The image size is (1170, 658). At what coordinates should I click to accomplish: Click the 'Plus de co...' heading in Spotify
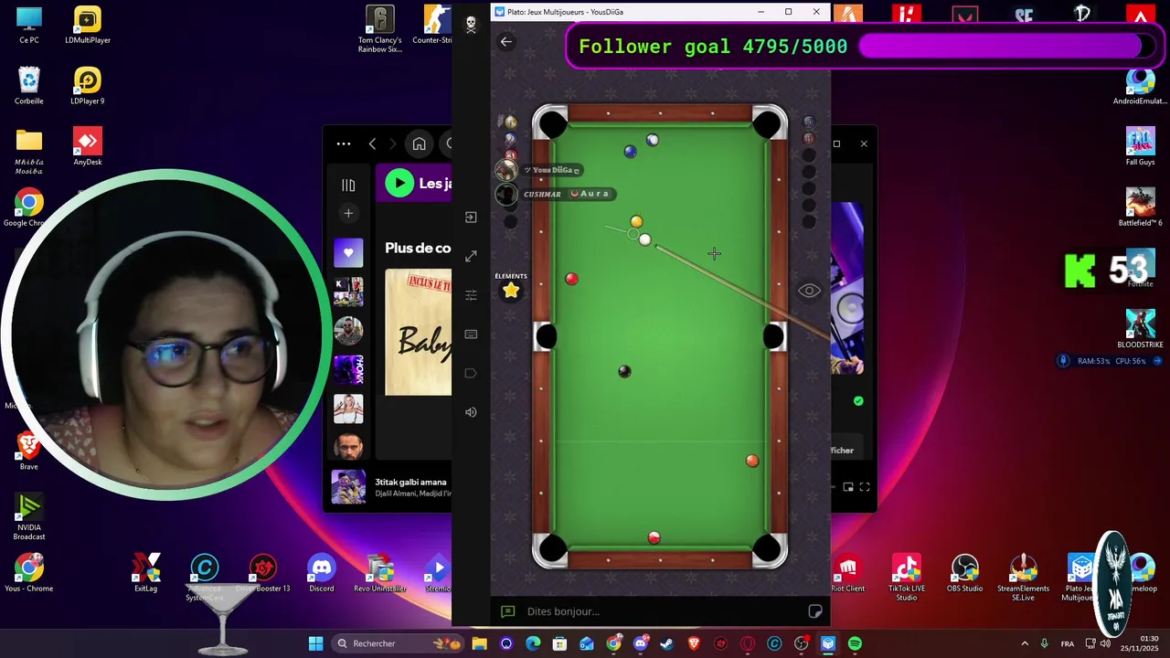(418, 248)
